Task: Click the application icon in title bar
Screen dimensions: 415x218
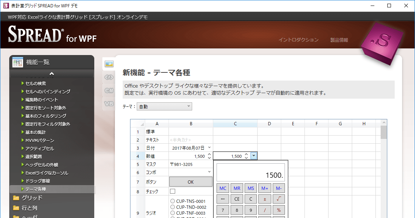Action: point(6,6)
